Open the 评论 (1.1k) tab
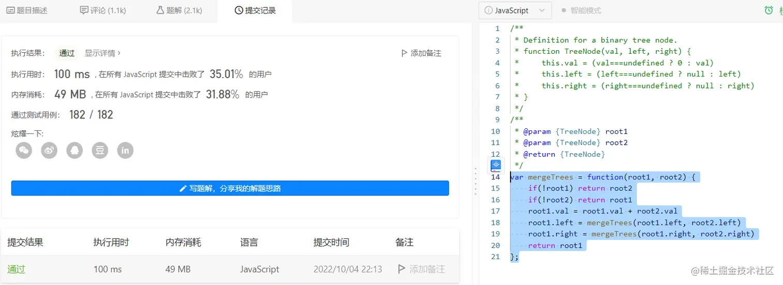This screenshot has height=285, width=783. 103,10
